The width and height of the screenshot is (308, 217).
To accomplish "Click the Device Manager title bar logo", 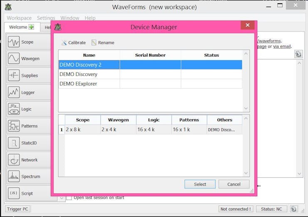I will (x=58, y=27).
